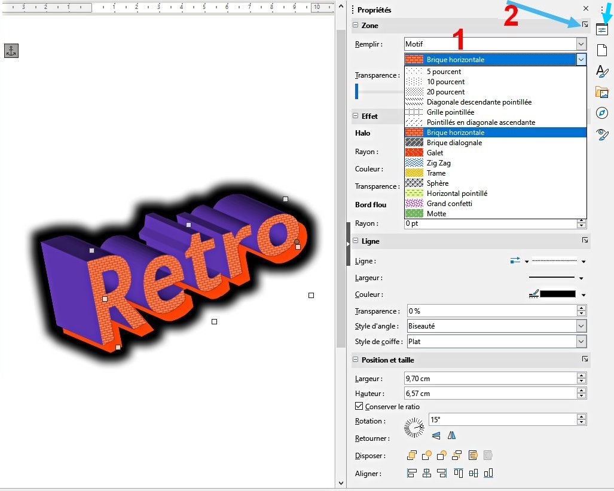The width and height of the screenshot is (614, 491).
Task: Open the line style dropdown
Action: 584,262
